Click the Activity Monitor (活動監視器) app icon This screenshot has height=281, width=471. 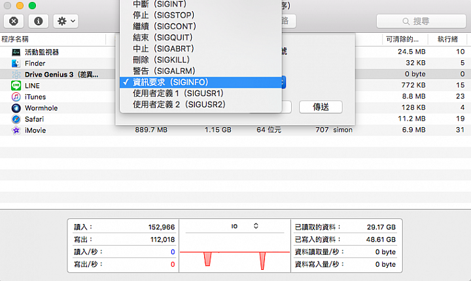pyautogui.click(x=16, y=52)
